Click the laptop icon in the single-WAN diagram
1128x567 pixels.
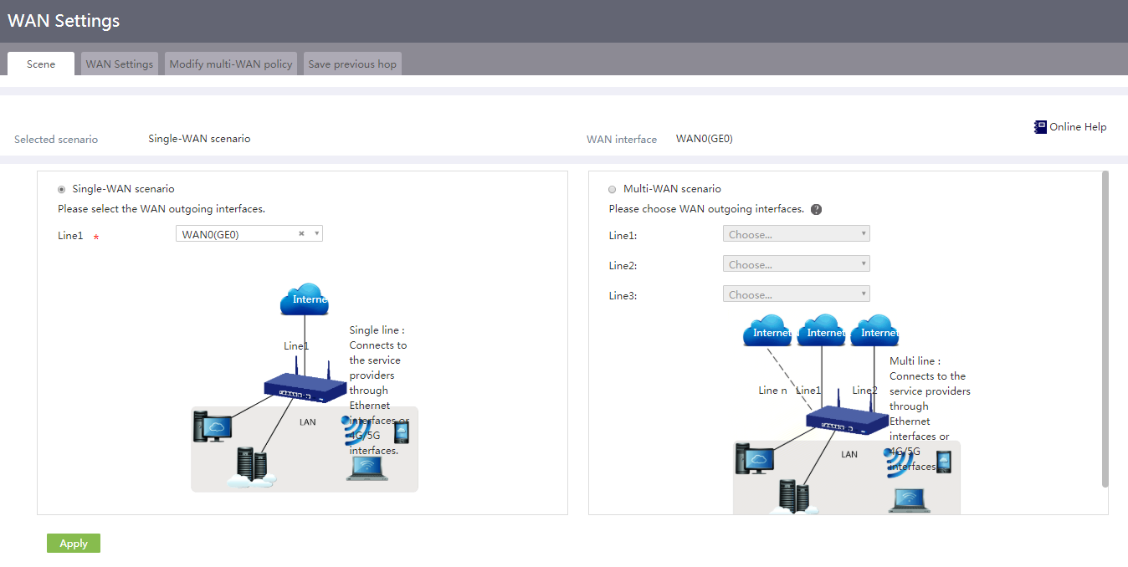[x=367, y=468]
